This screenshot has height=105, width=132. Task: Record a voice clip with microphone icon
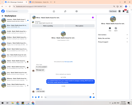click(33, 97)
